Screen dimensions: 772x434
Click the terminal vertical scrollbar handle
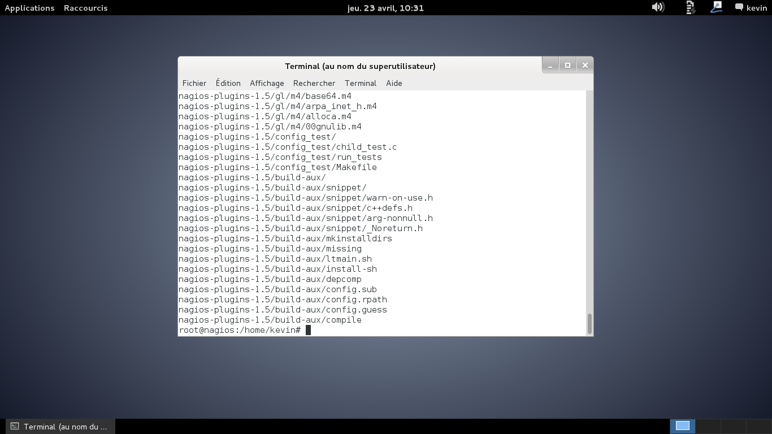click(589, 324)
